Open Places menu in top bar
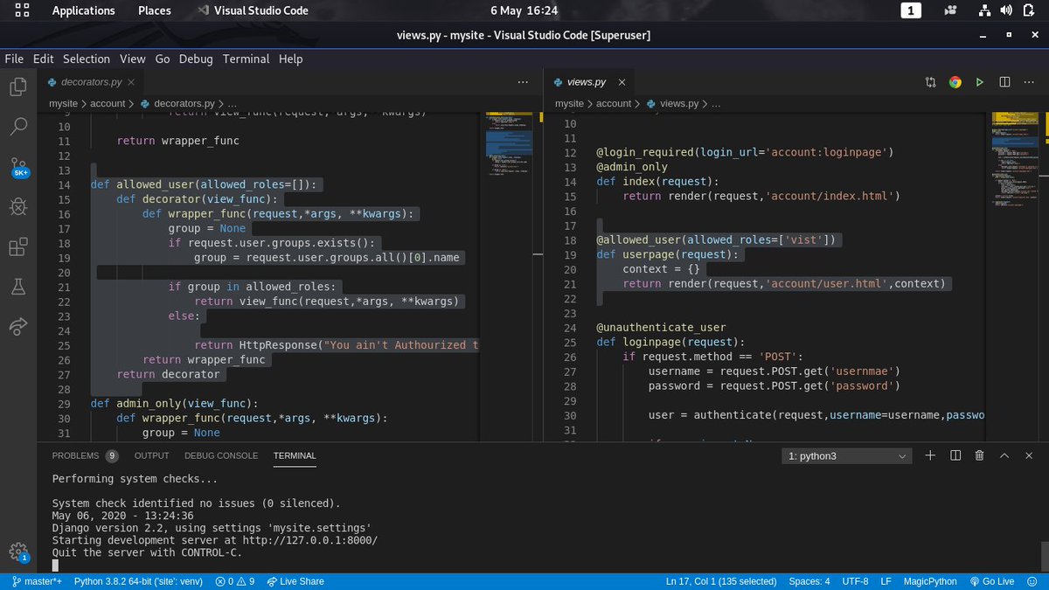 click(x=155, y=10)
